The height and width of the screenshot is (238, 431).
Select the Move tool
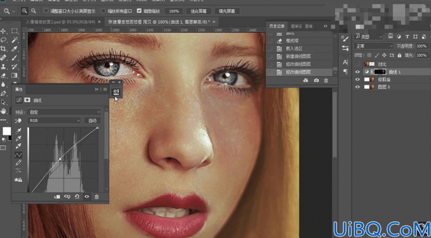pyautogui.click(x=3, y=31)
